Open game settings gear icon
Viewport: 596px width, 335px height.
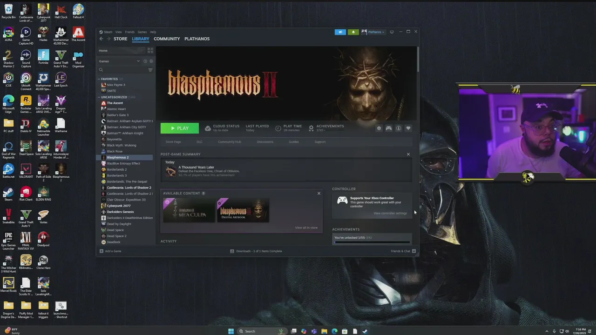tap(379, 128)
